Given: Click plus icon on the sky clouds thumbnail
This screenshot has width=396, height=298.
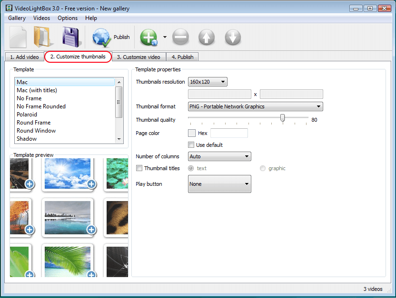Looking at the screenshot, I should pos(91,184).
